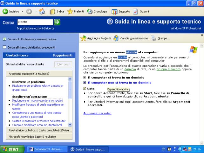Open Risoluzione dei problemi relativi a utenti link
Viewport: 204px width, 153px height.
(x=37, y=88)
